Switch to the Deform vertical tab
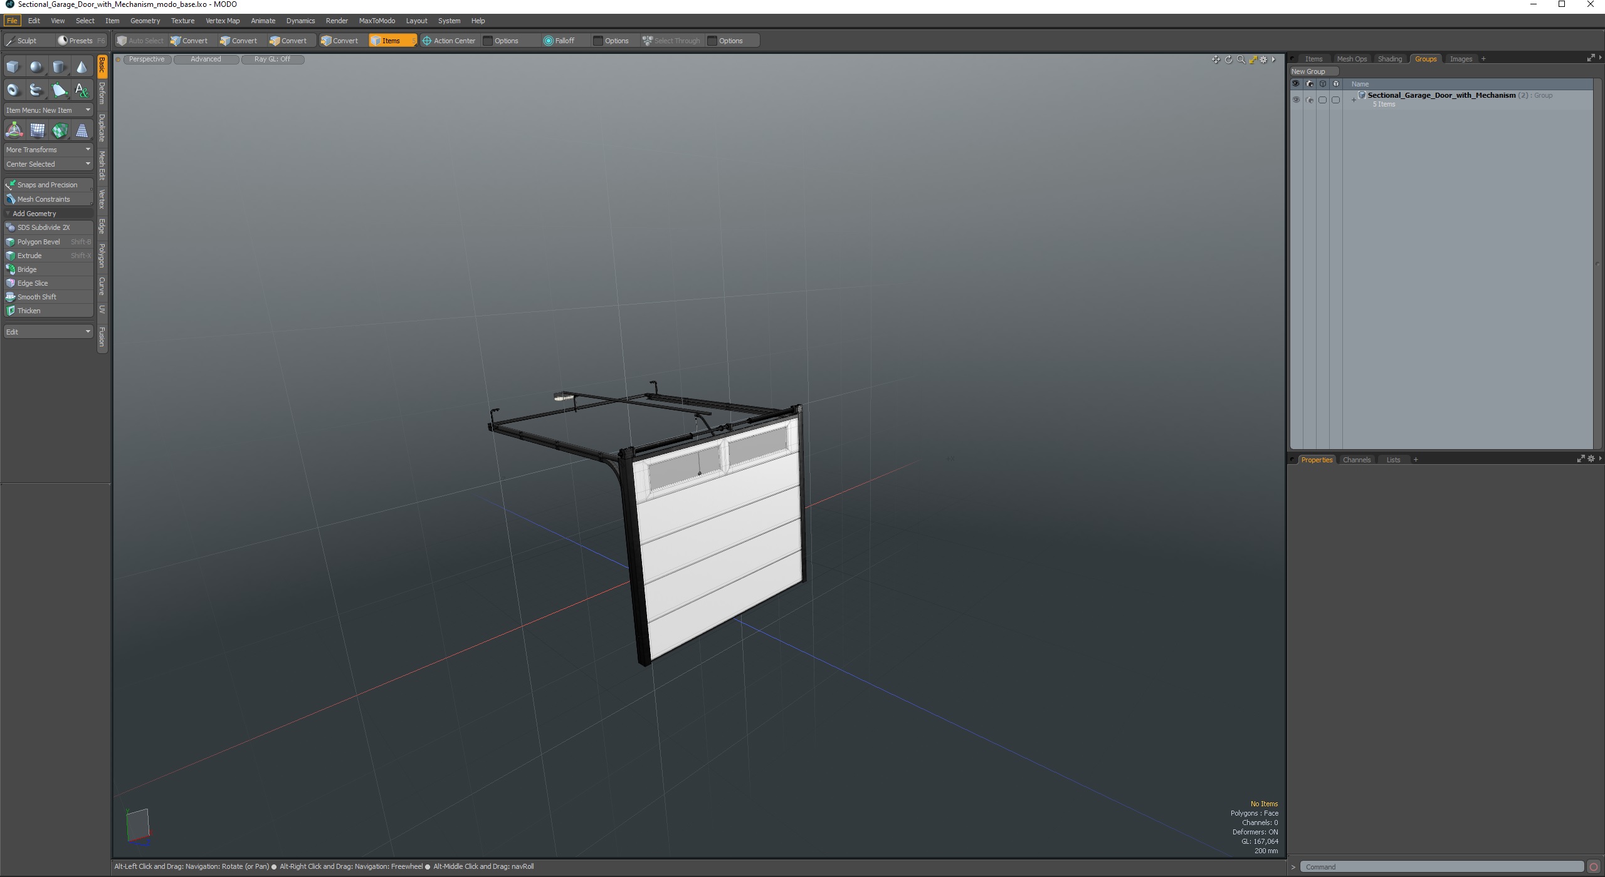Screen dimensions: 1605x877 tap(102, 95)
